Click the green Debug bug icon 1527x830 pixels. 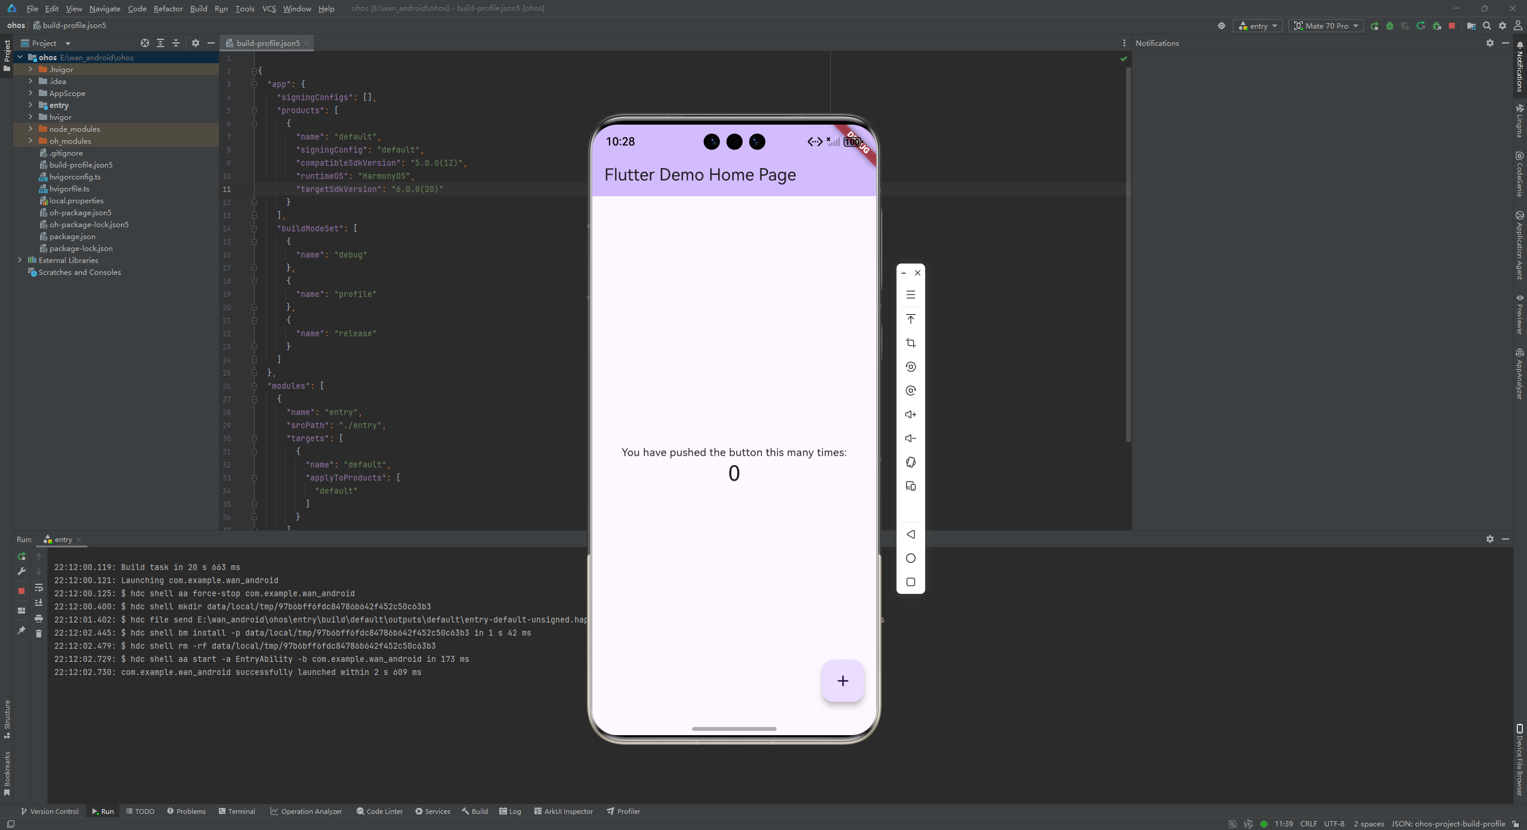1390,26
